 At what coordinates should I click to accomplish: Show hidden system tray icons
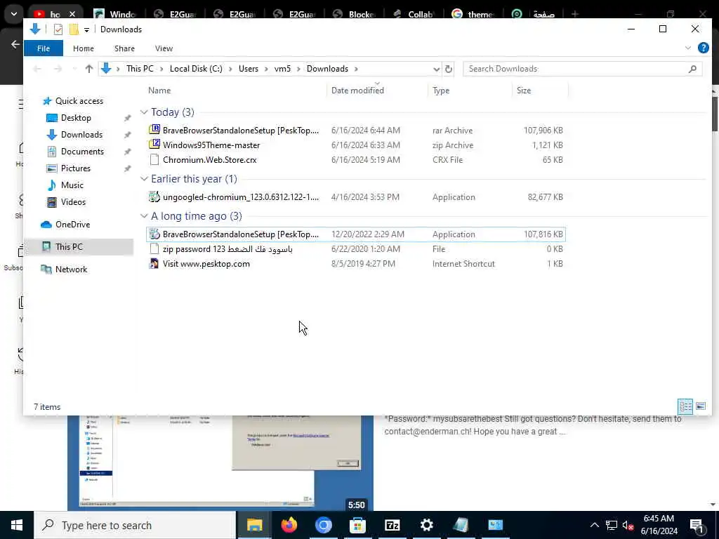point(594,525)
